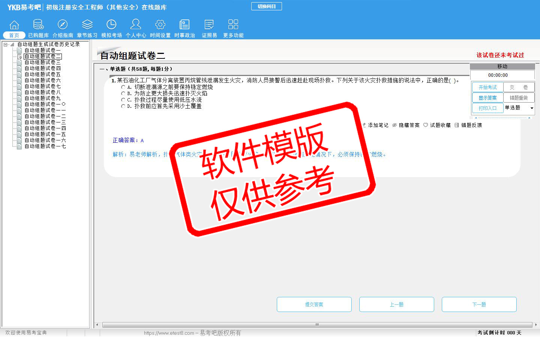The height and width of the screenshot is (337, 540).
Task: Click the horizontal scrollbar right arrow
Action: click(536, 325)
